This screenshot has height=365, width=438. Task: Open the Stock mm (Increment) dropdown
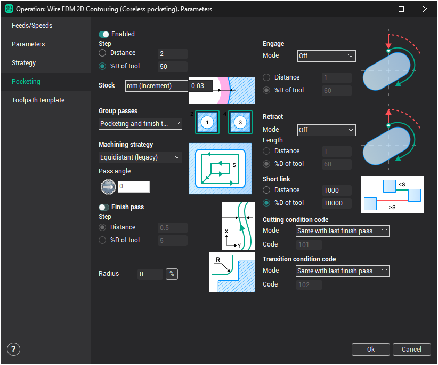[x=156, y=85]
